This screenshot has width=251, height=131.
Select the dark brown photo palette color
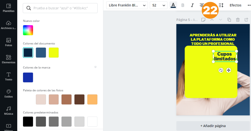click(79, 100)
